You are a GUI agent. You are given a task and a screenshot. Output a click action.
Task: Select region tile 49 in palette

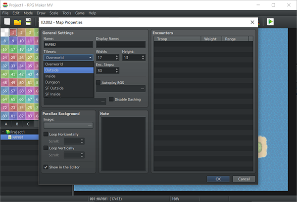click(13, 83)
